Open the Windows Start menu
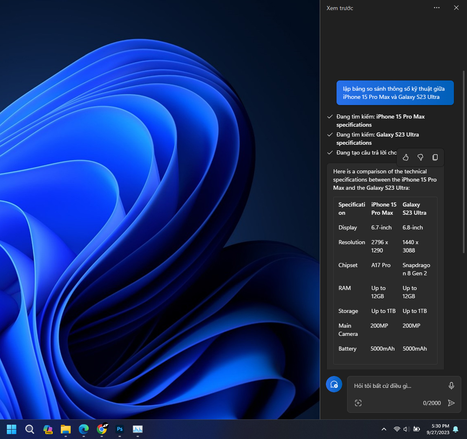The height and width of the screenshot is (439, 467). click(12, 429)
